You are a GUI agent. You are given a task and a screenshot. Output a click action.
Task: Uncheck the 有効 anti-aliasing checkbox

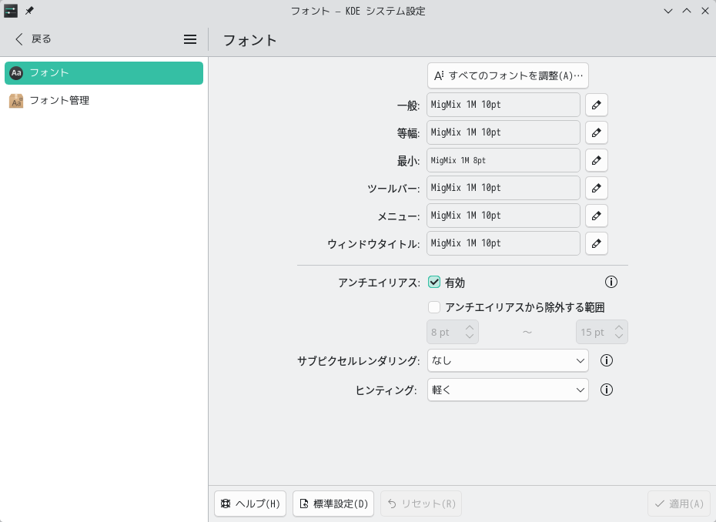(x=434, y=283)
